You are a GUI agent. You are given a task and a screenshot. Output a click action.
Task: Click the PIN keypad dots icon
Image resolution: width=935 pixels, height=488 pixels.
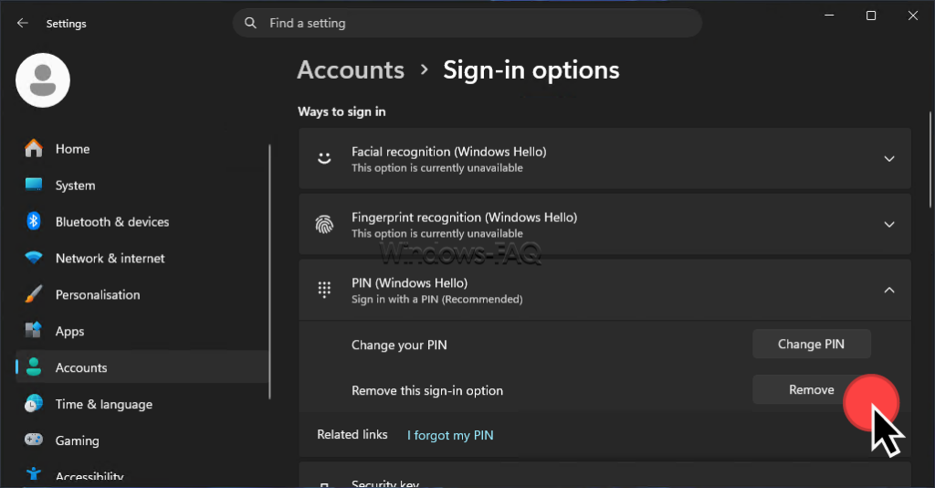coord(324,290)
